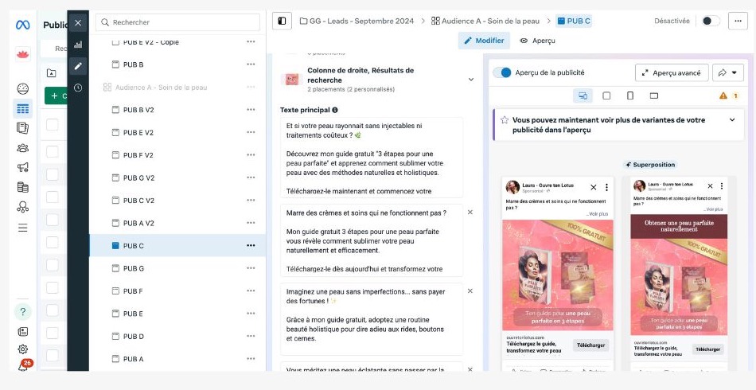
Task: Open the share arrow dropdown
Action: point(728,72)
